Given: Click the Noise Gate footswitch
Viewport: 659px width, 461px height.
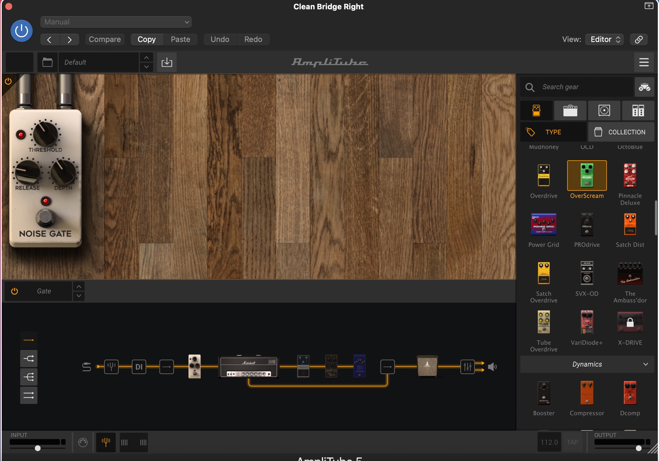Looking at the screenshot, I should coord(45,217).
